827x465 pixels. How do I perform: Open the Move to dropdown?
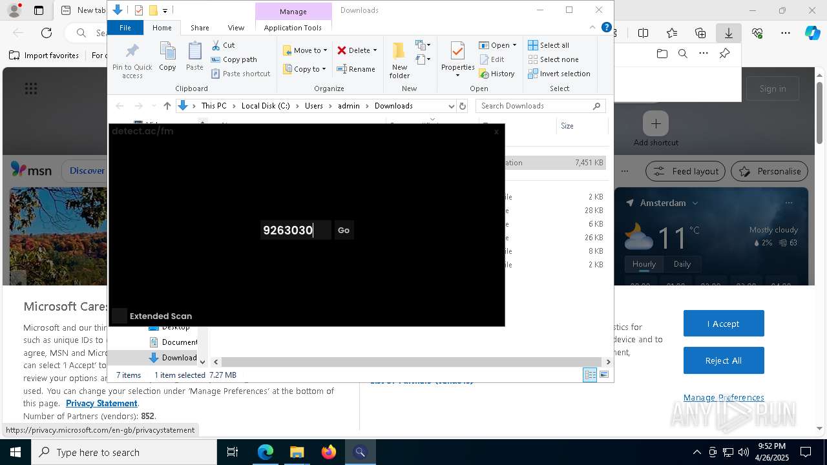[305, 50]
